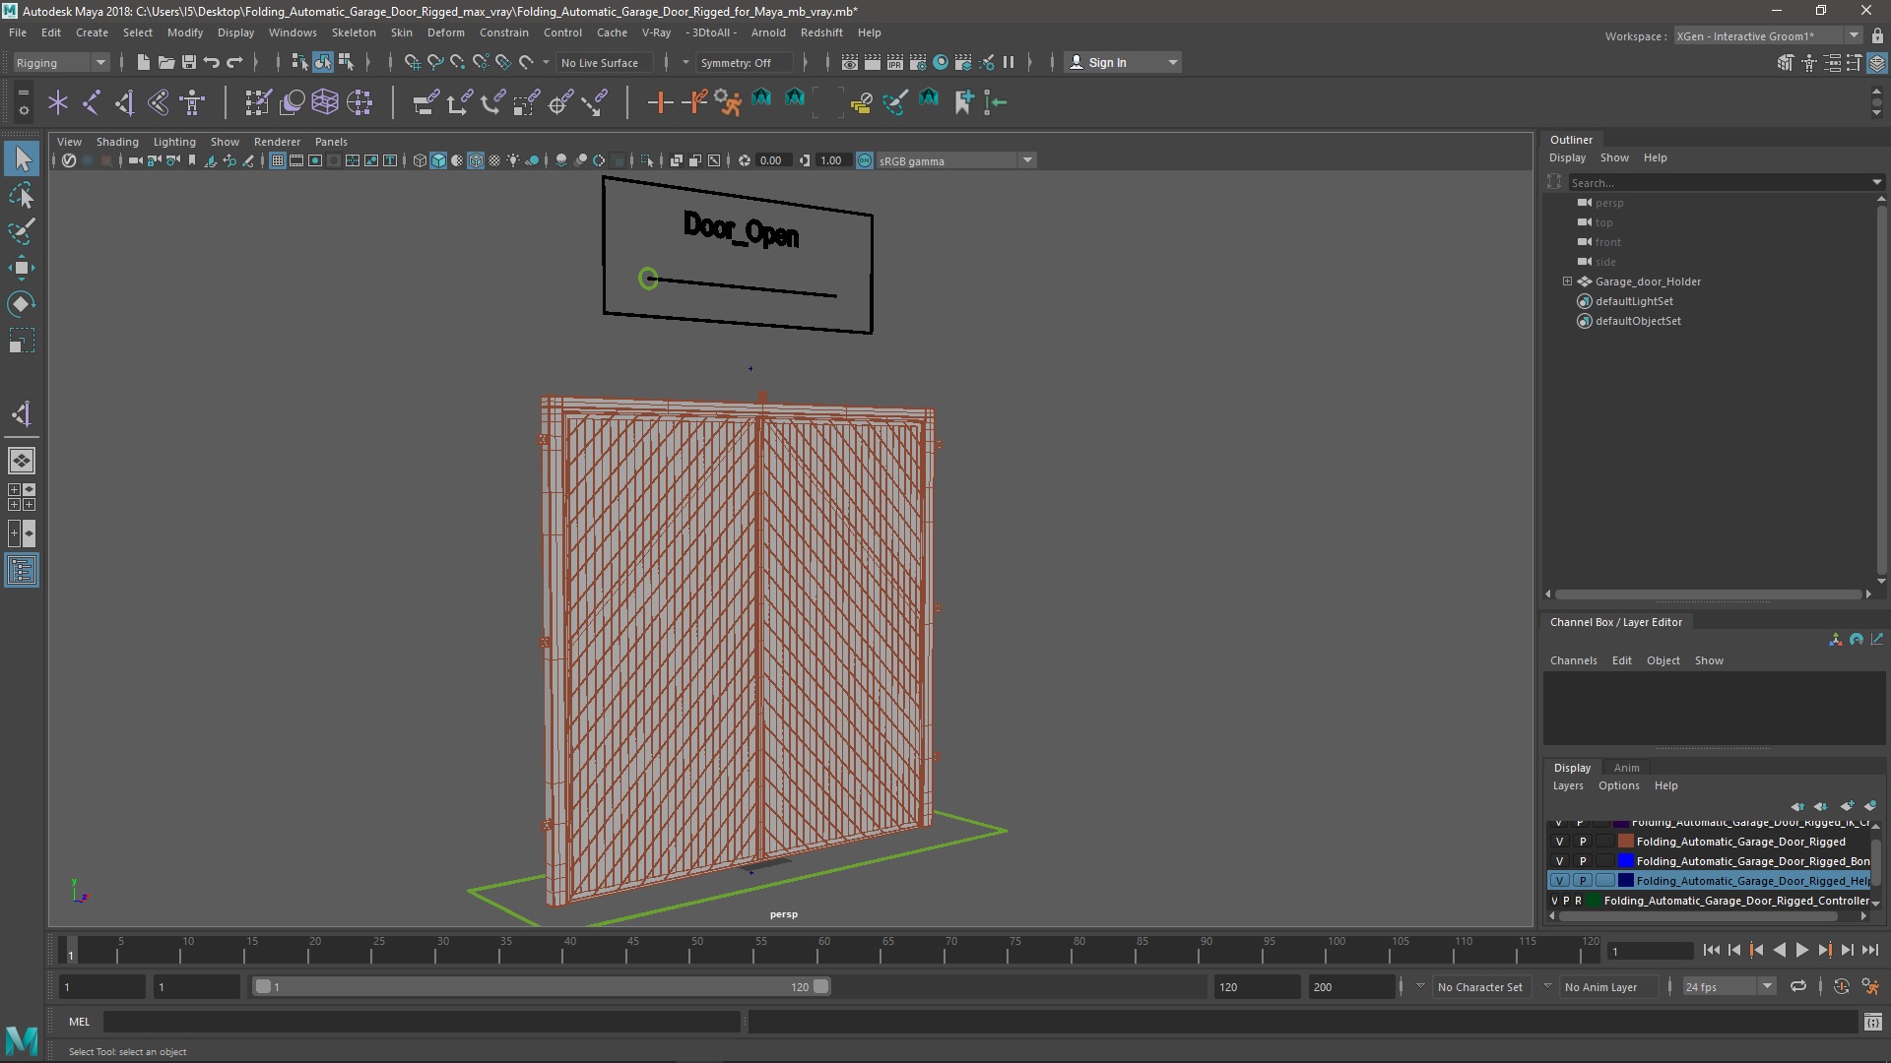Viewport: 1891px width, 1063px height.
Task: Click the Channels tab in Channel Box
Action: 1573,659
